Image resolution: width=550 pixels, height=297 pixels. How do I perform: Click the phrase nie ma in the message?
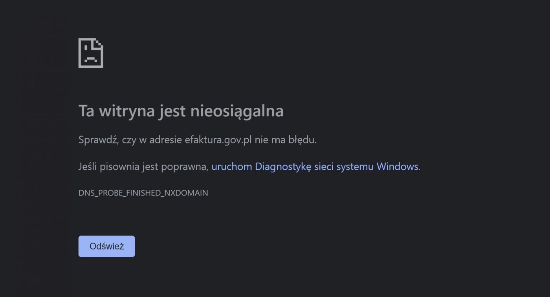269,140
